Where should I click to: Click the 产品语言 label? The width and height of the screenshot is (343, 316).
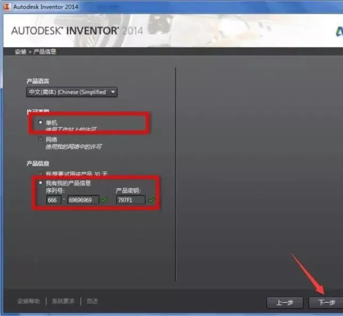click(38, 81)
